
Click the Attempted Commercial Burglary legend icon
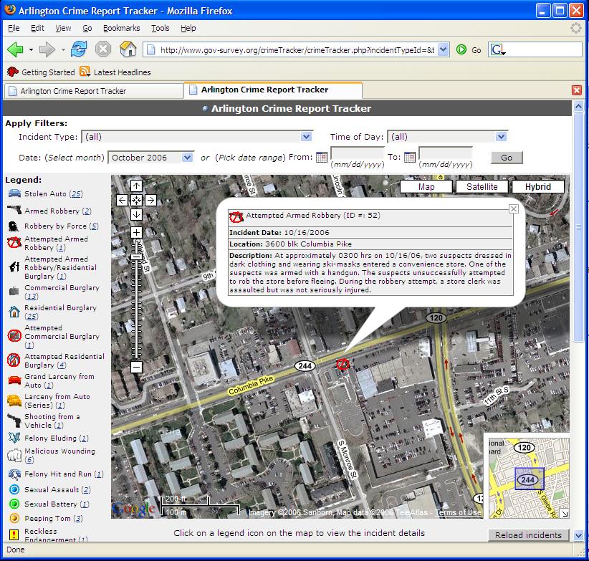click(x=14, y=335)
